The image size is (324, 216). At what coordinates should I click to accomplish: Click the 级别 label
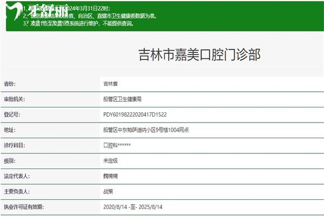tap(10, 160)
